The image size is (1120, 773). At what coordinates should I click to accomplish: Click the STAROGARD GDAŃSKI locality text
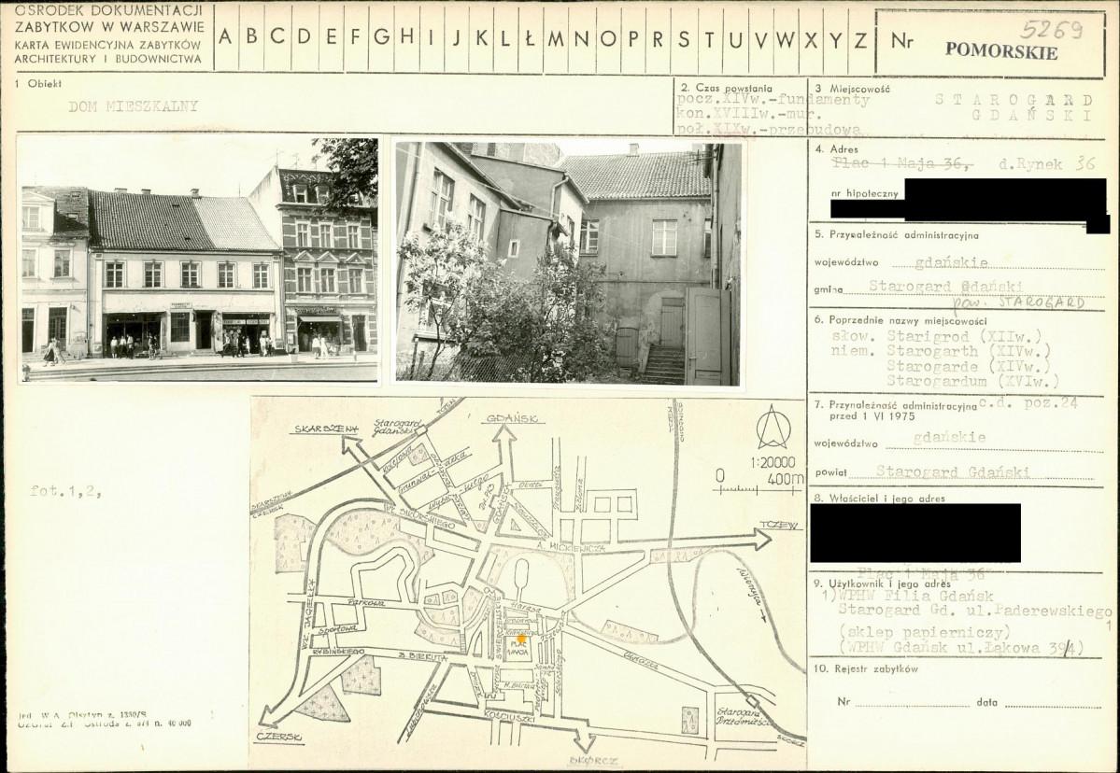point(1014,107)
